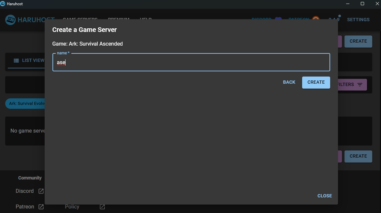Maximize the Haruhost window
The image size is (381, 213).
click(x=362, y=4)
